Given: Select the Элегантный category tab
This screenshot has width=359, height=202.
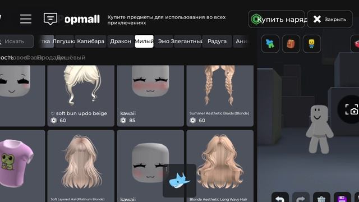Looking at the screenshot, I should pos(188,42).
